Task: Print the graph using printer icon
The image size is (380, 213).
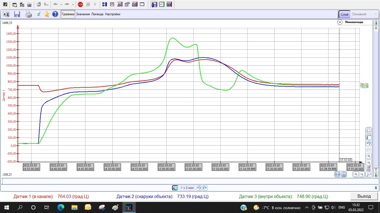Action: tap(29, 14)
